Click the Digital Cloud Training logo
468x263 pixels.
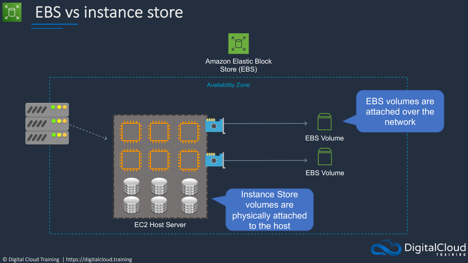point(418,248)
